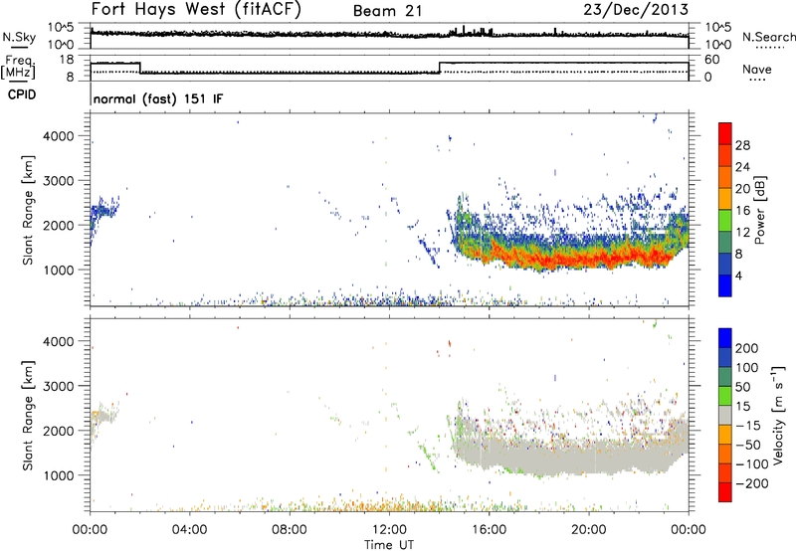Click the "normal (fast) 151 IF" text
This screenshot has height=551, width=796.
point(158,98)
